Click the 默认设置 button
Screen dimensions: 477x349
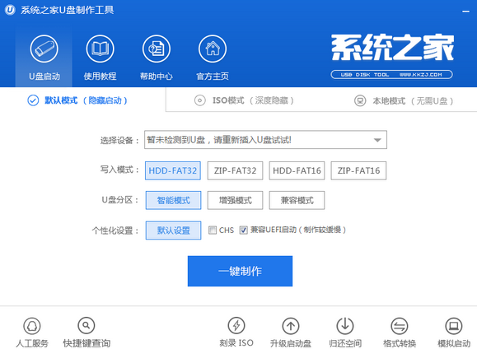[173, 230]
